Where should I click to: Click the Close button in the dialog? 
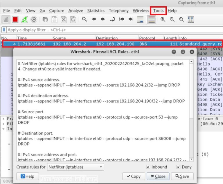coord(158,176)
